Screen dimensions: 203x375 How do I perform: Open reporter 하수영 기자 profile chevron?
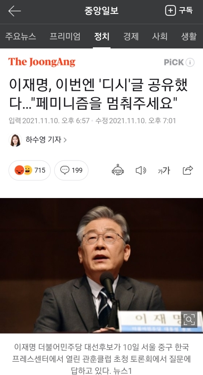tap(65, 140)
